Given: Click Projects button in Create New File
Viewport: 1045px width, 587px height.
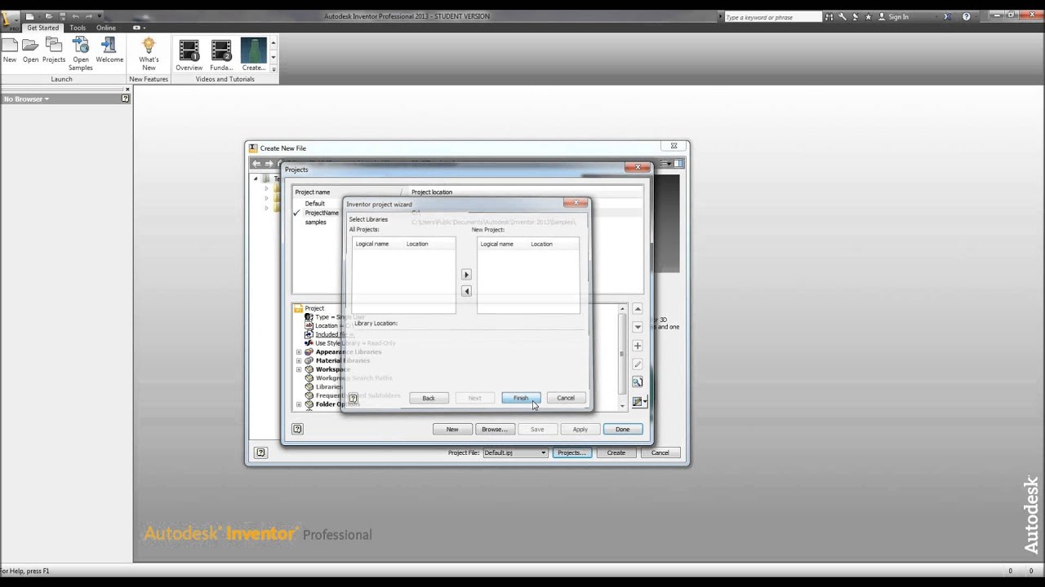Looking at the screenshot, I should (571, 452).
